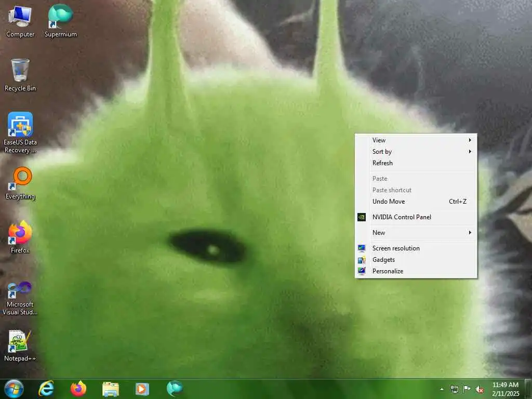Open the Action Center flag icon

coord(467,389)
